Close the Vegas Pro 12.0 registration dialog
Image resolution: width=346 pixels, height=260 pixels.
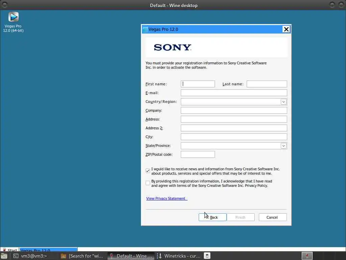coord(286,29)
